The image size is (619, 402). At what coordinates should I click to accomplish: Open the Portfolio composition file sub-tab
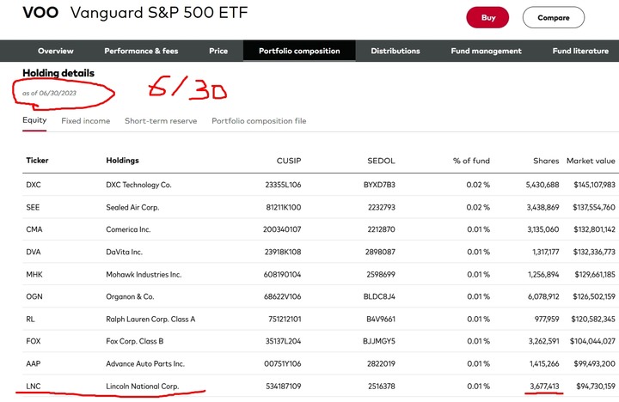259,121
